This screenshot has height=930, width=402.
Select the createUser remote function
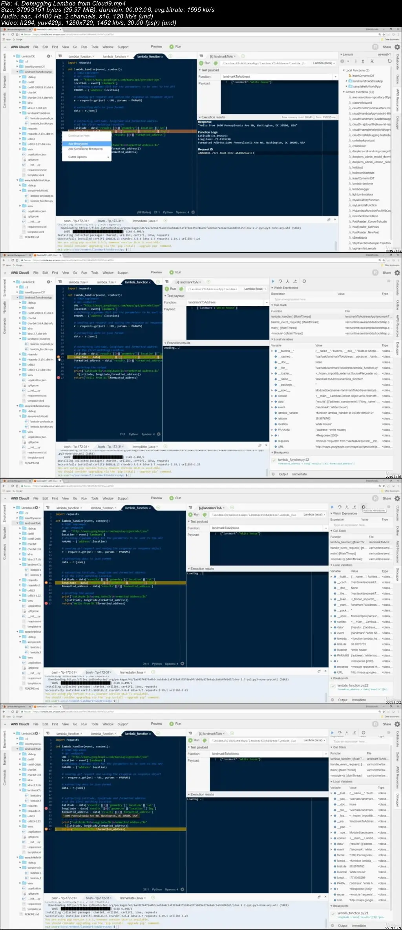point(359,146)
